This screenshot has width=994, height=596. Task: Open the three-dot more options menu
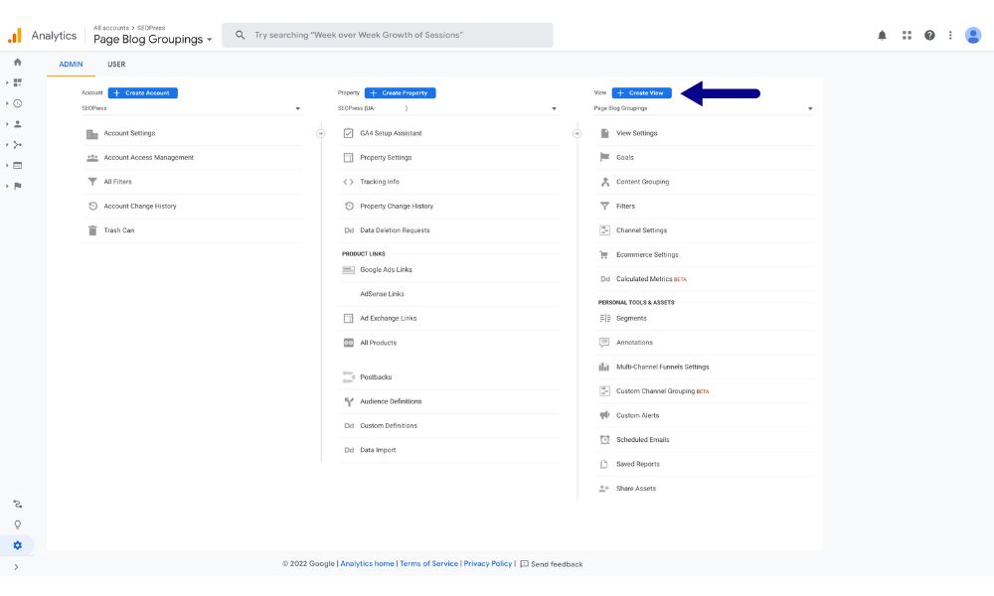950,36
